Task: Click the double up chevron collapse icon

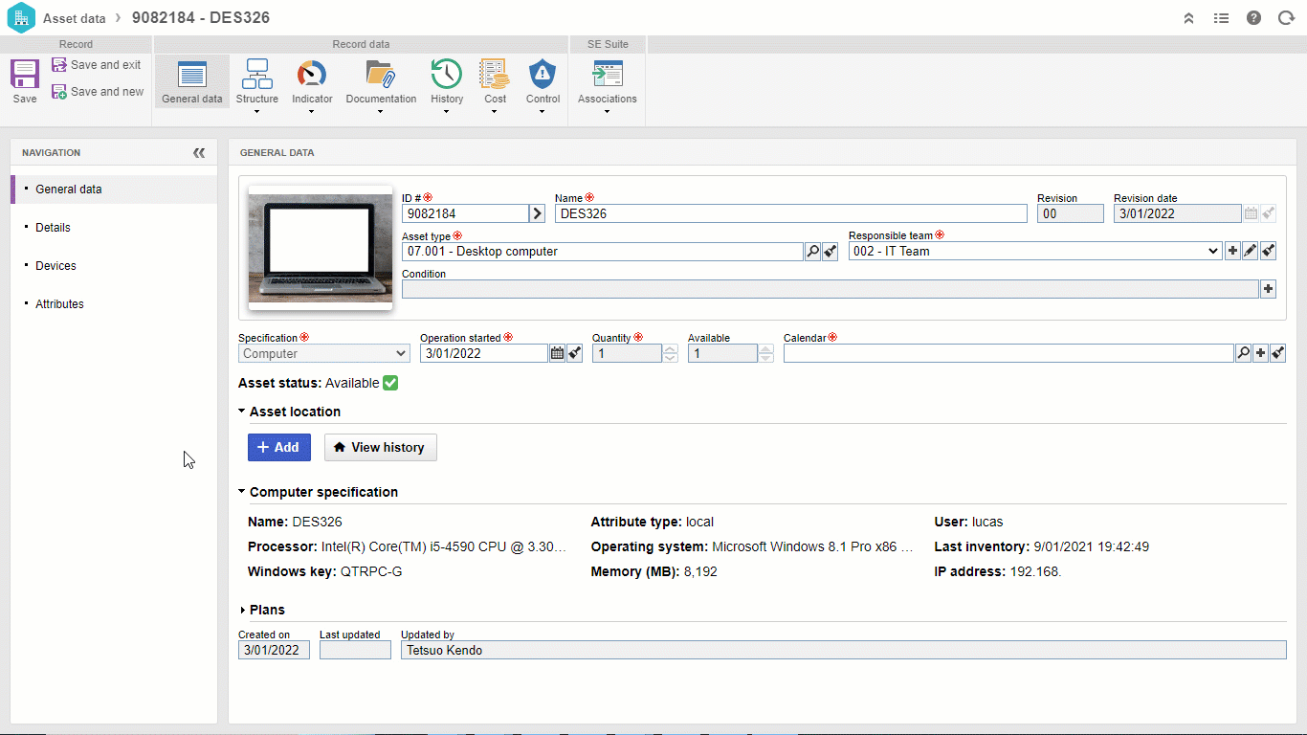Action: 1189,18
